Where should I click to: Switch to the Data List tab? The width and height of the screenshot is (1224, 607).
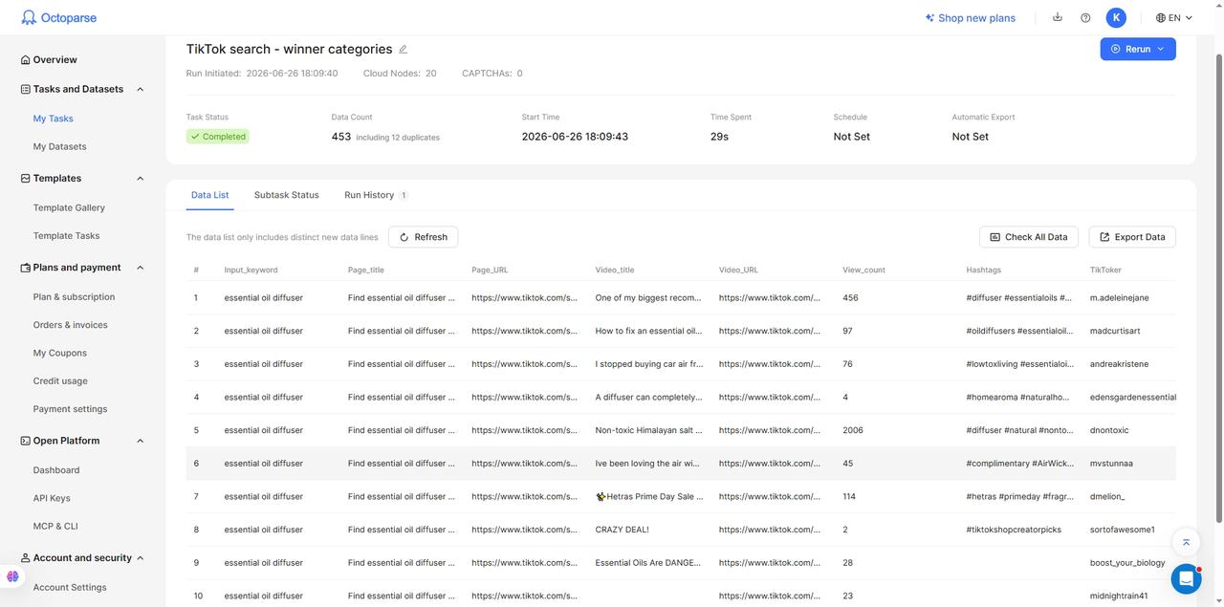(x=209, y=195)
